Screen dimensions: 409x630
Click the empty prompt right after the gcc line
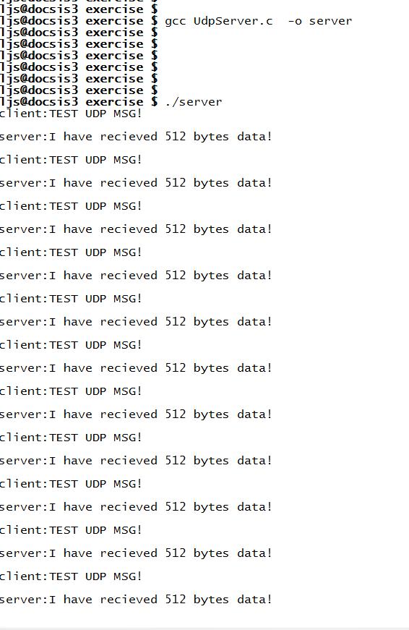[79, 33]
